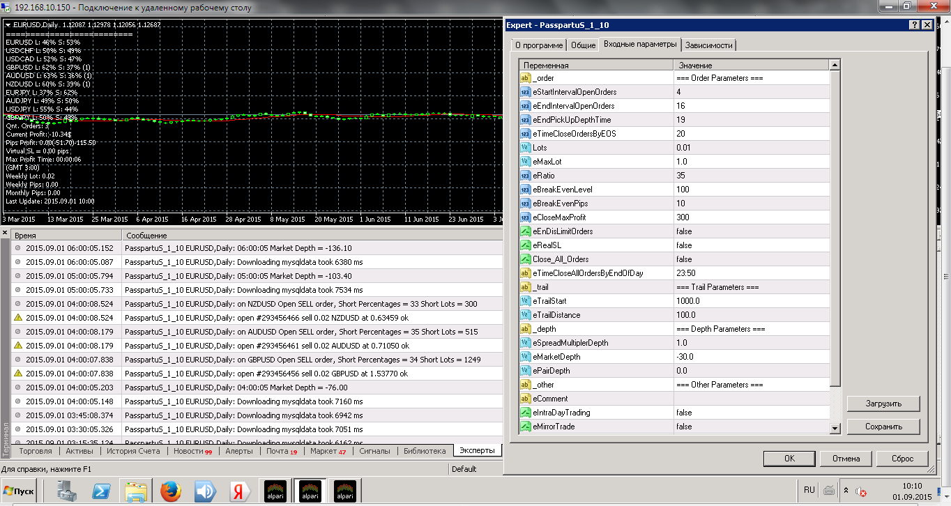The image size is (951, 506).
Task: Click the Сохранить button
Action: pyautogui.click(x=883, y=427)
